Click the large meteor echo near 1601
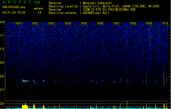Screen dimensions: 171x109 [25, 81]
